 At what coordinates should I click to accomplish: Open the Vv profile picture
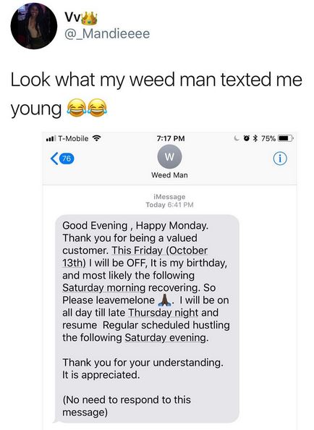point(34,26)
